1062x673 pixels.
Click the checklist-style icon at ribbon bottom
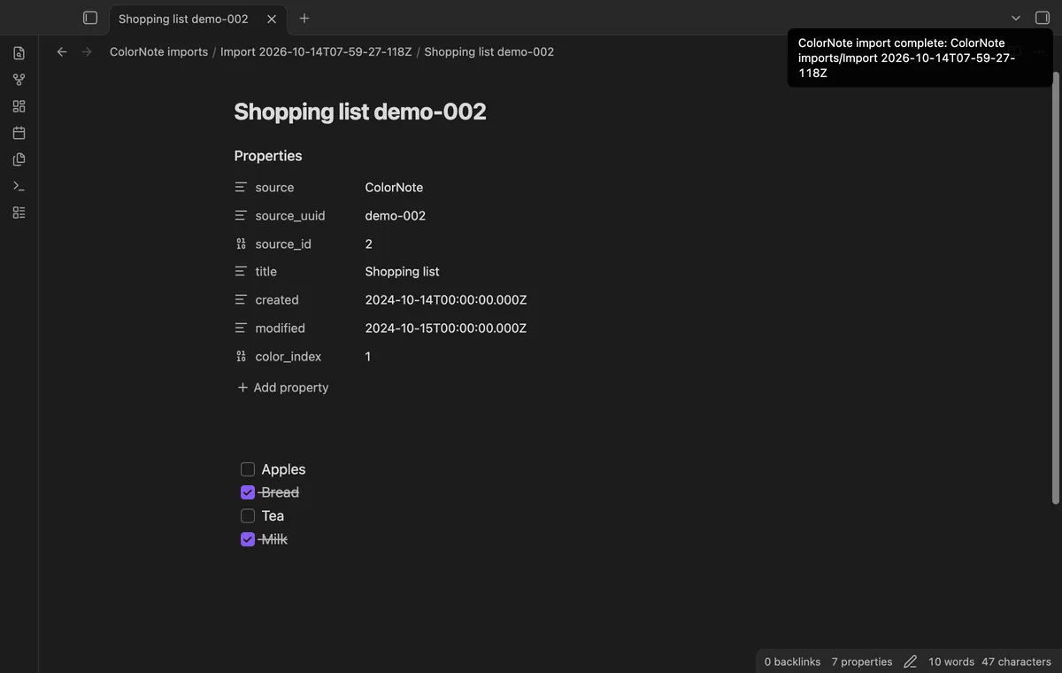pyautogui.click(x=19, y=213)
